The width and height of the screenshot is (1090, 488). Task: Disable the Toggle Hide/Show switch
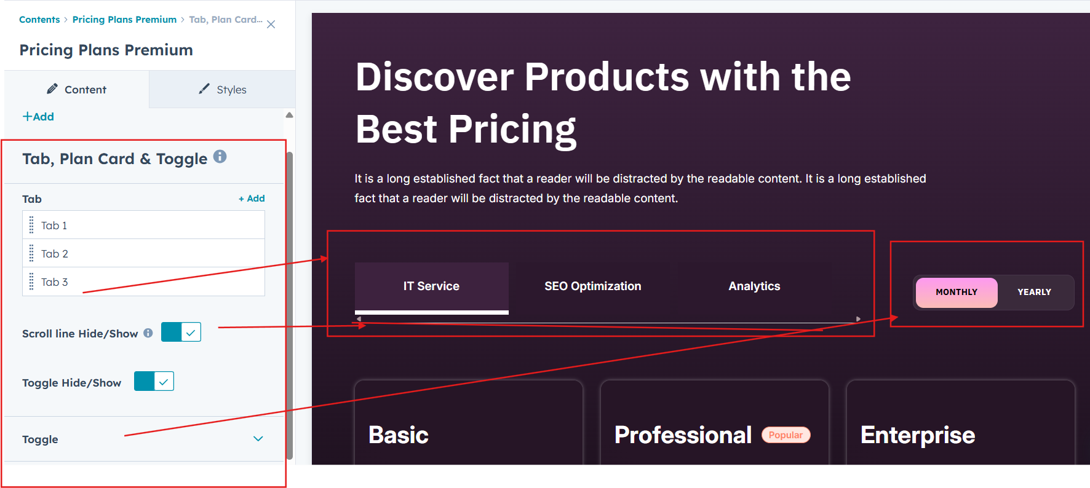[154, 382]
